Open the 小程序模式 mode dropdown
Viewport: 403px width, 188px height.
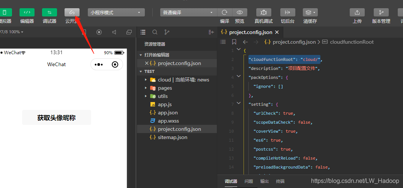[x=116, y=12]
